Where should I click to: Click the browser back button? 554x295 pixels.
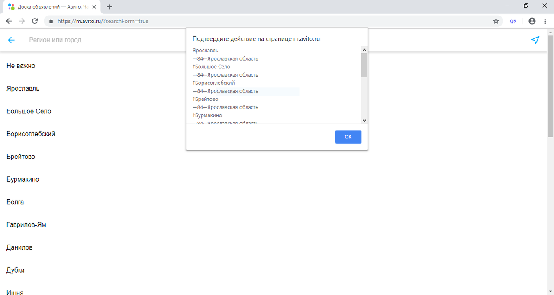[9, 21]
